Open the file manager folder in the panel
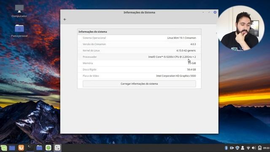270x152 pixels. [x=39, y=148]
